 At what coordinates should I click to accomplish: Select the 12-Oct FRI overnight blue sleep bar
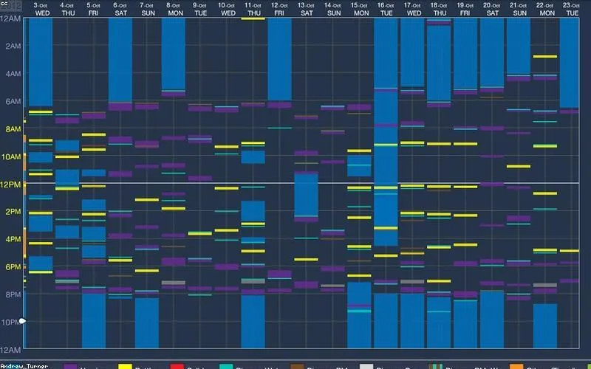(280, 60)
